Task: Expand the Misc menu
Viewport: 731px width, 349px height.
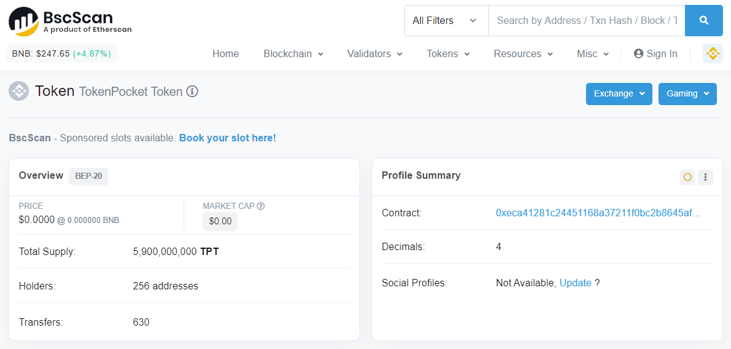Action: click(x=593, y=53)
